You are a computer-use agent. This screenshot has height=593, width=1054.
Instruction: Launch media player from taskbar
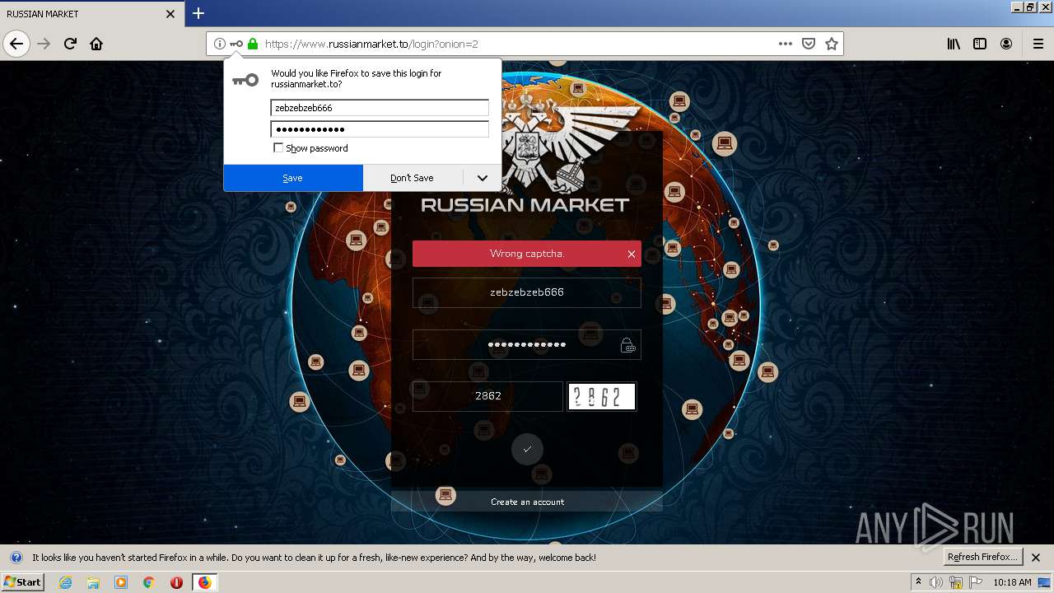[121, 582]
